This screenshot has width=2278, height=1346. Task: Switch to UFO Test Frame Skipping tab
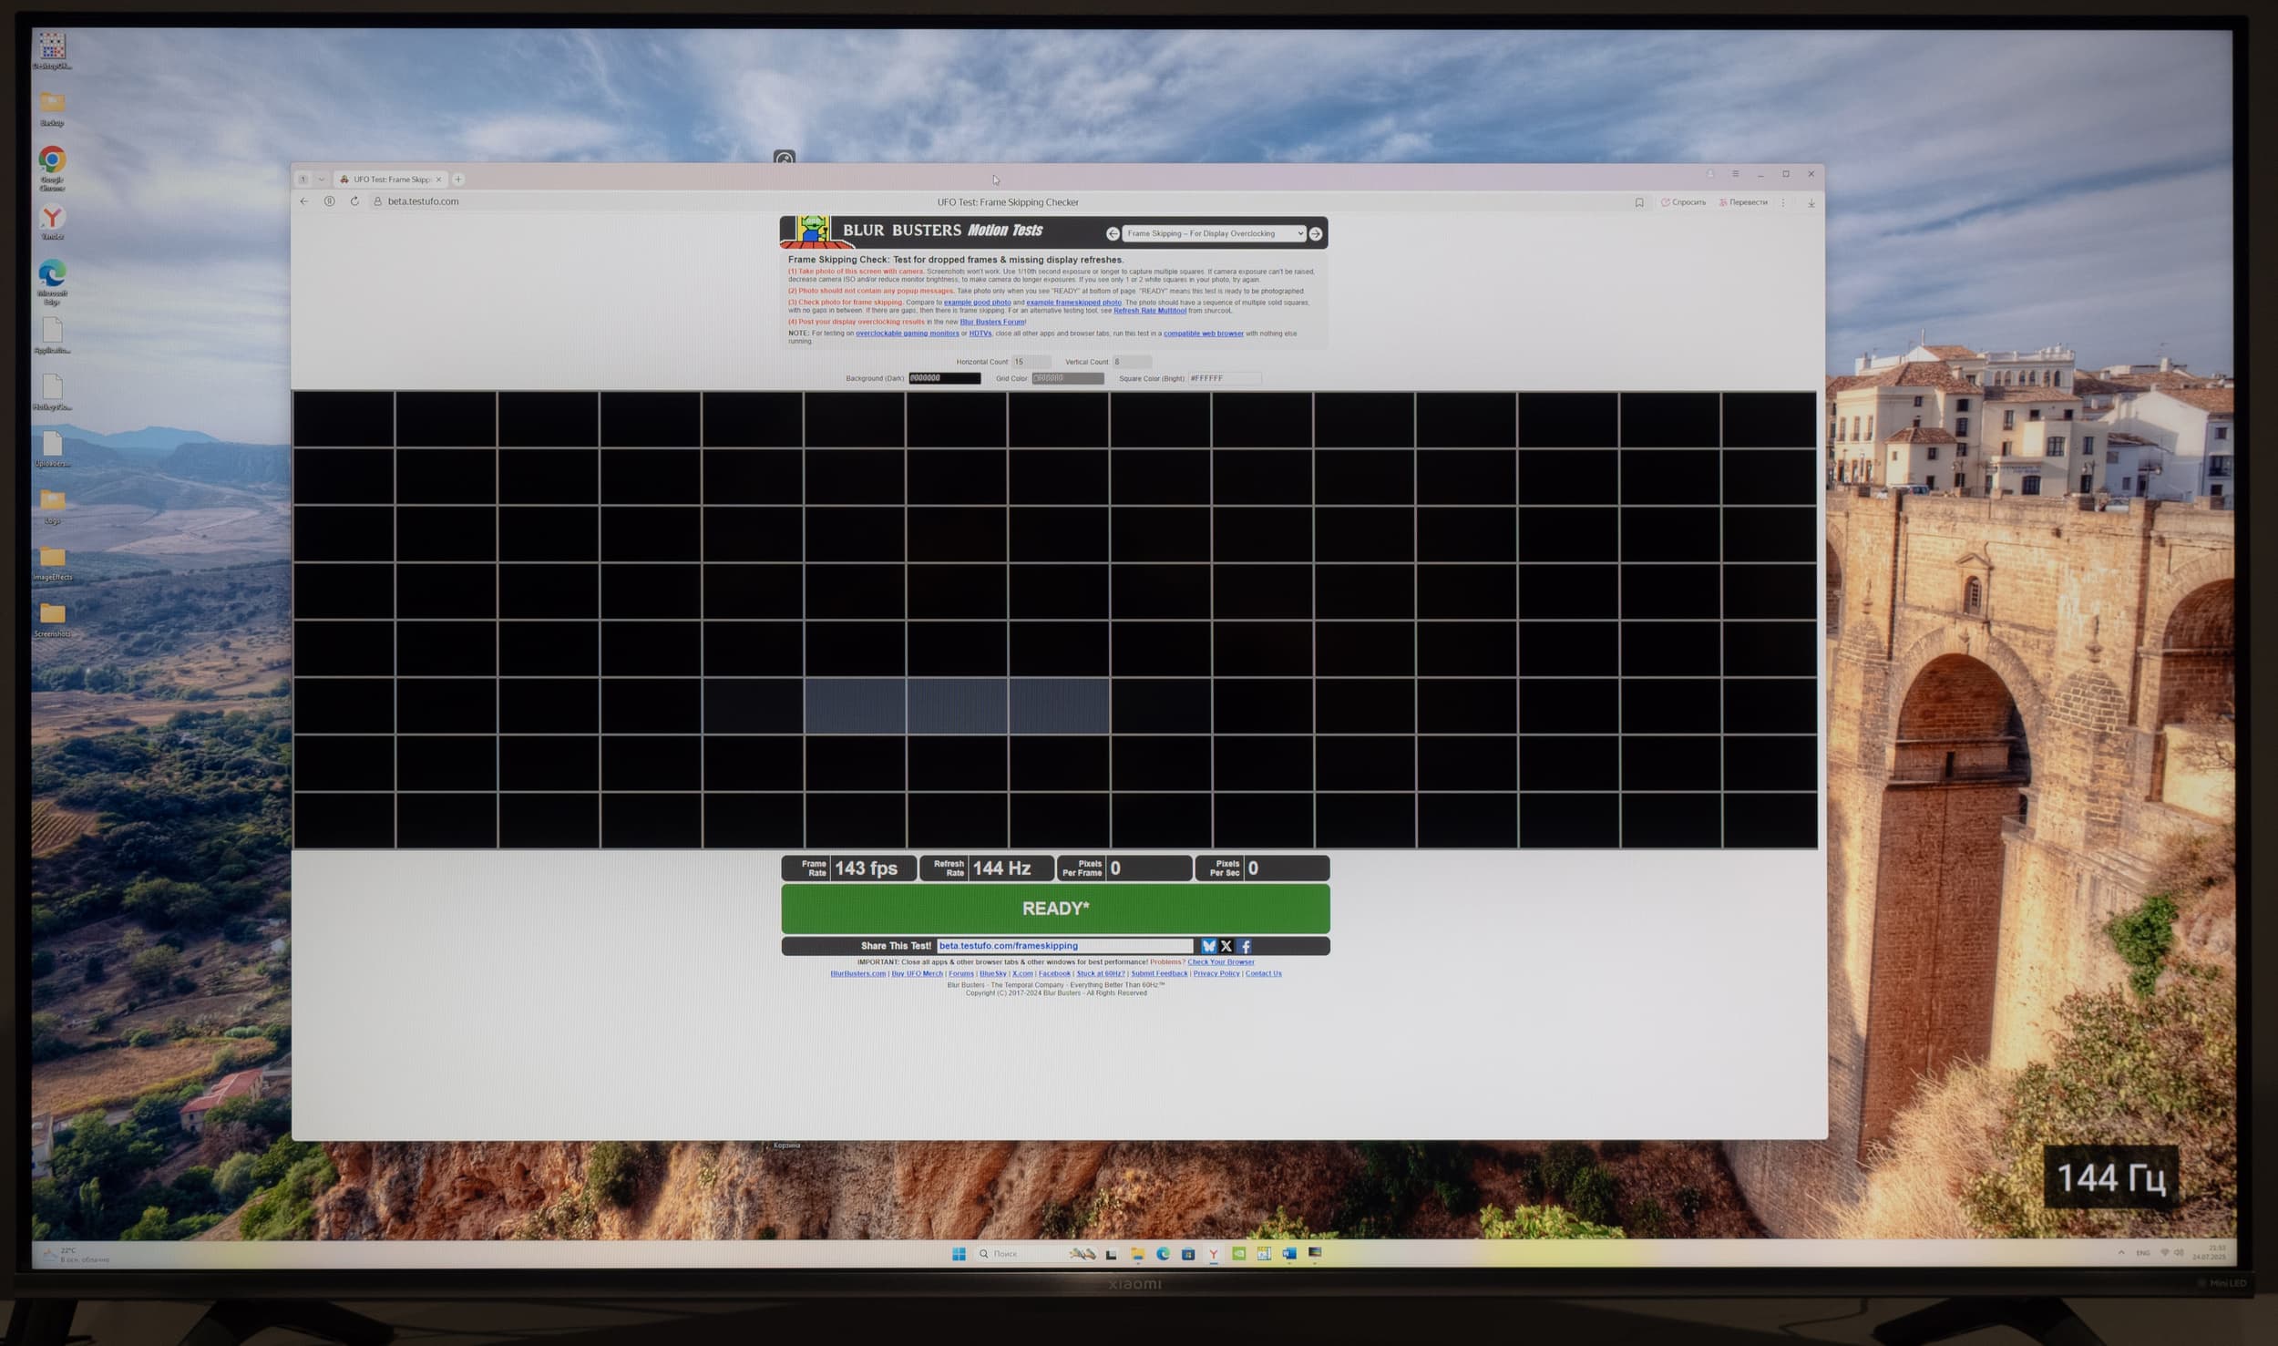coord(390,180)
